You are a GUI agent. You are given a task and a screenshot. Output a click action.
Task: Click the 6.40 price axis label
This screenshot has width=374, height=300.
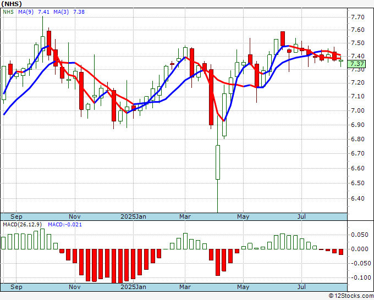coord(358,198)
